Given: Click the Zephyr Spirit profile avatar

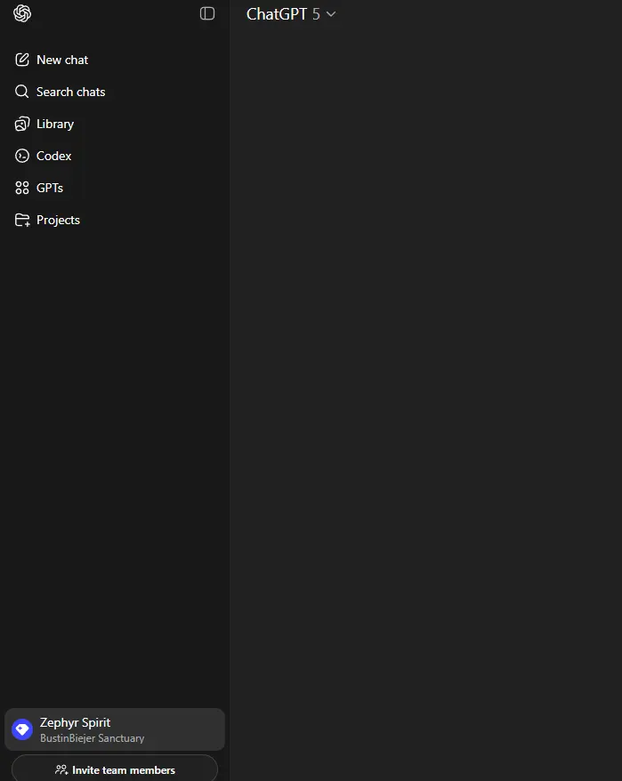Looking at the screenshot, I should click(x=22, y=729).
